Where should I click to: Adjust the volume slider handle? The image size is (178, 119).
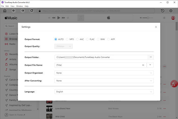click(148, 18)
